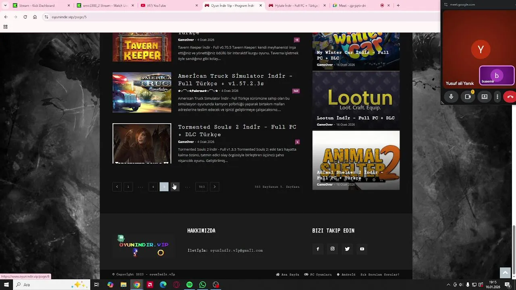Click the contact email oyunindir.vip@gmail.com
The width and height of the screenshot is (516, 290).
click(236, 251)
